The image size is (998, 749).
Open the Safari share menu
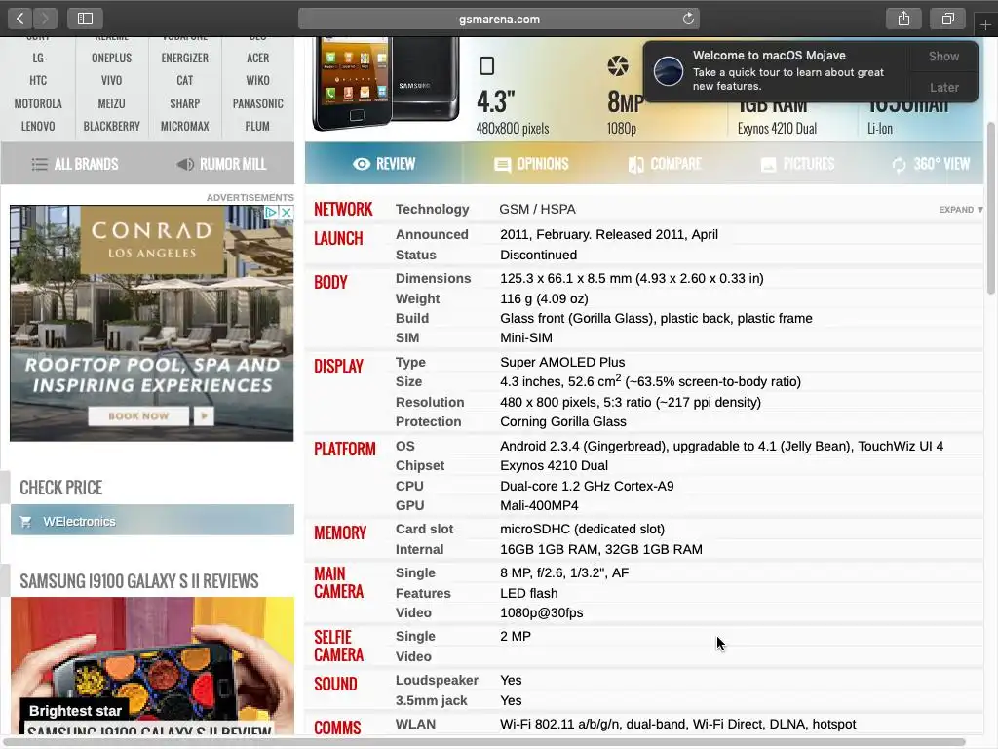coord(903,19)
